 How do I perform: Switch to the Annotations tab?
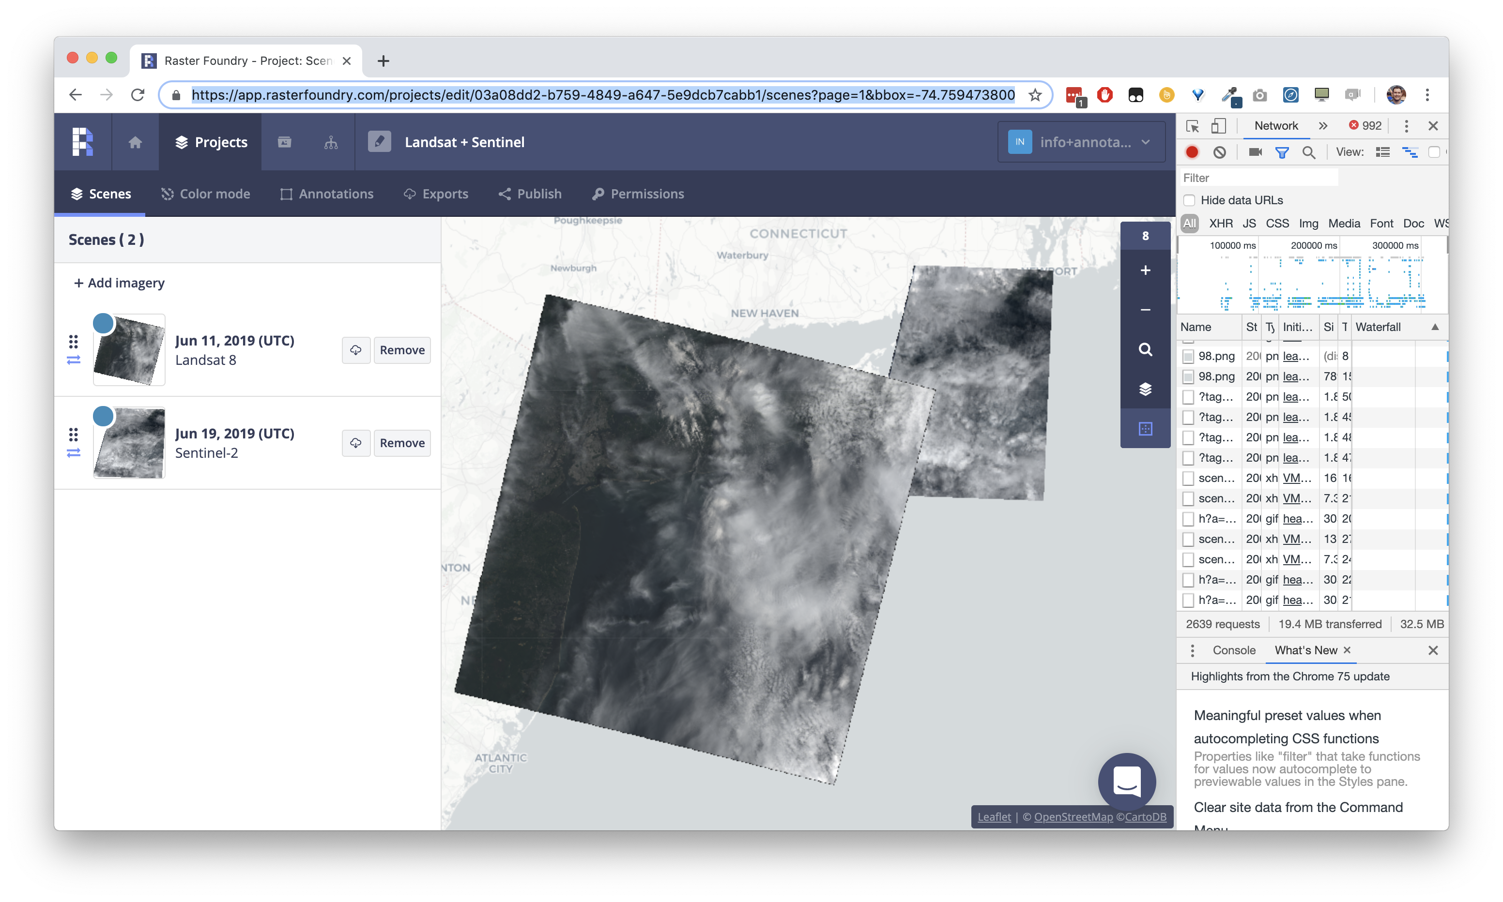click(x=326, y=194)
